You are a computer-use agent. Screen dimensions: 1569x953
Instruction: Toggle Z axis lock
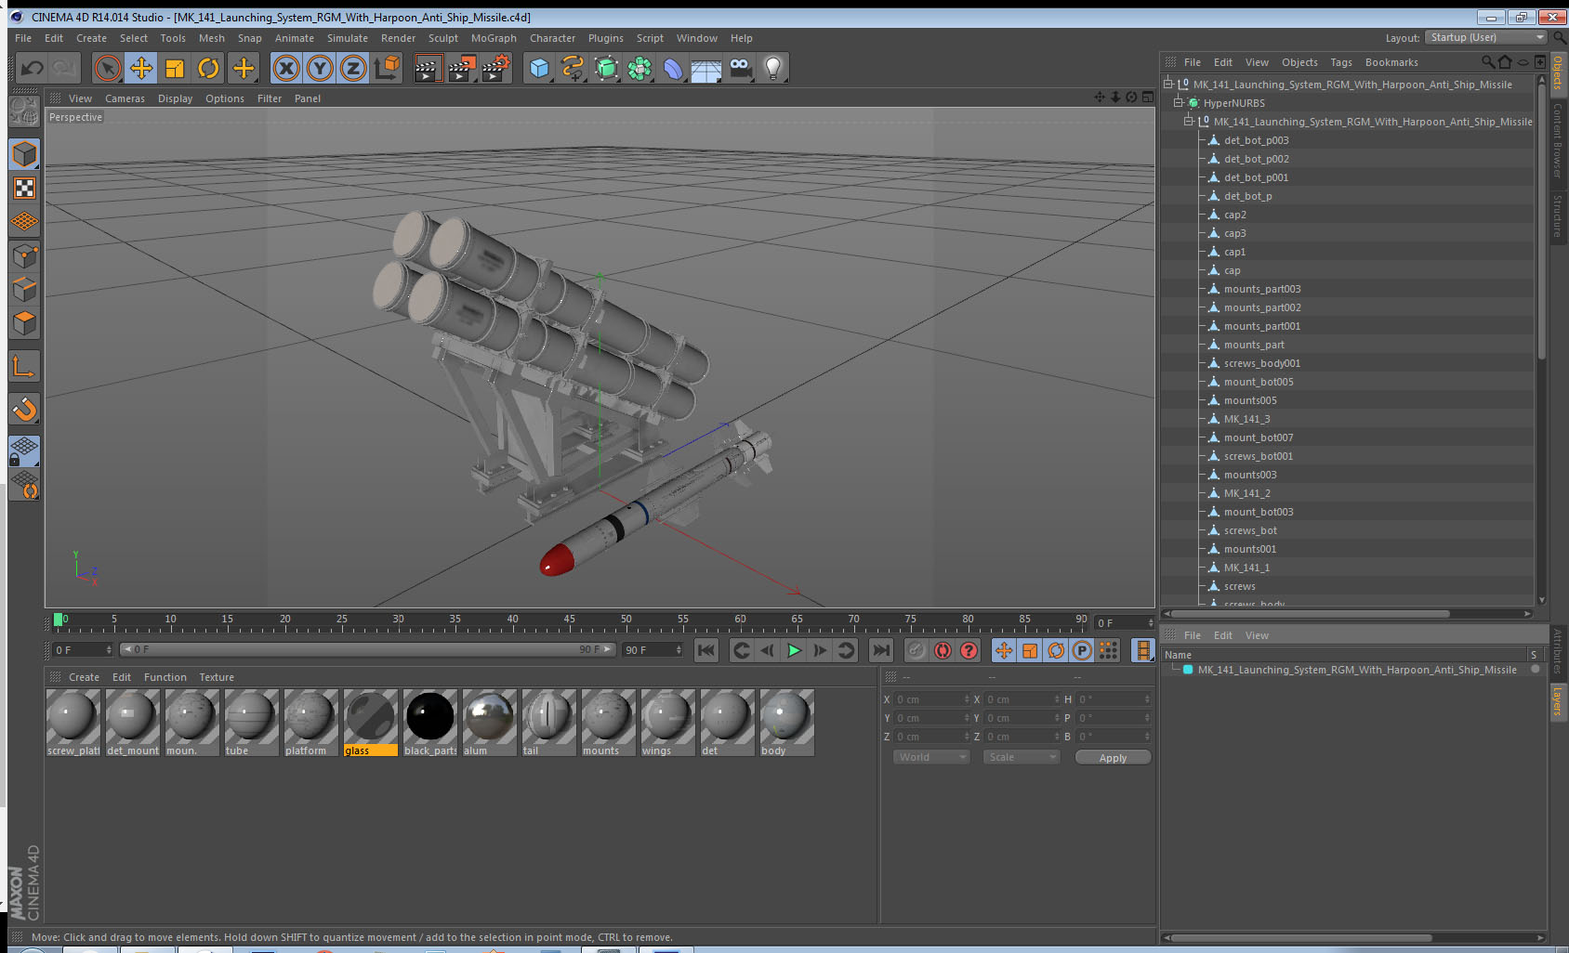pos(353,68)
